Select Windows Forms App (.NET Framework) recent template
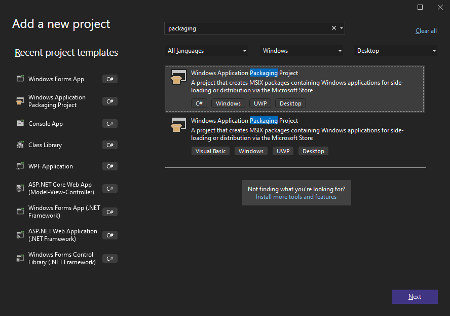The image size is (450, 316). pyautogui.click(x=66, y=212)
